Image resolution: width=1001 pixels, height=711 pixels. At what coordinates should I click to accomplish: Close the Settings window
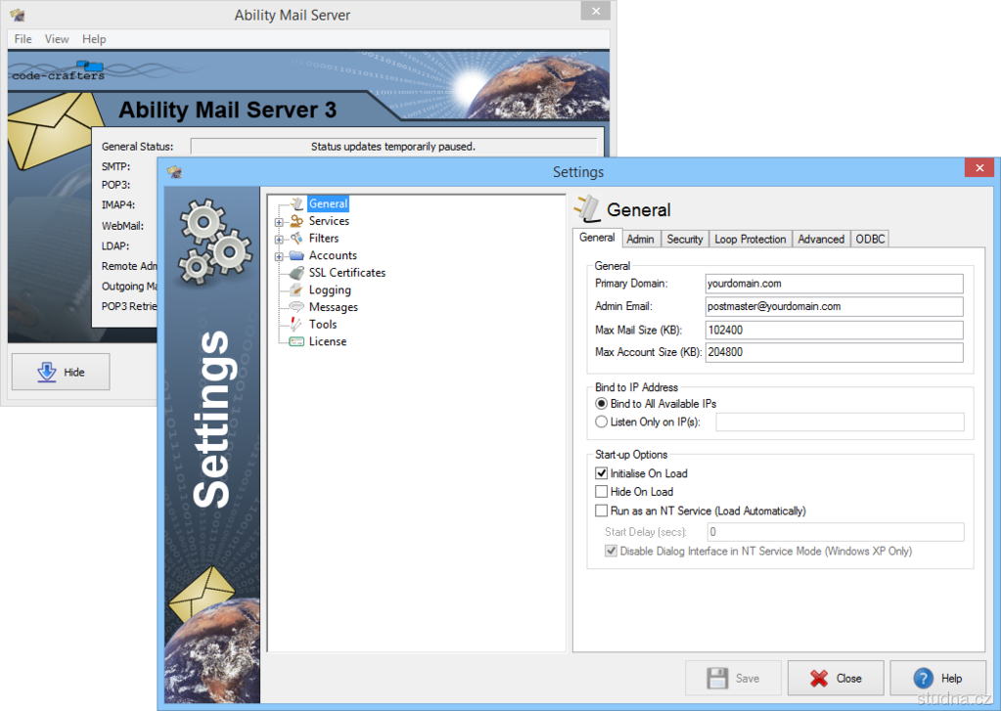[979, 168]
